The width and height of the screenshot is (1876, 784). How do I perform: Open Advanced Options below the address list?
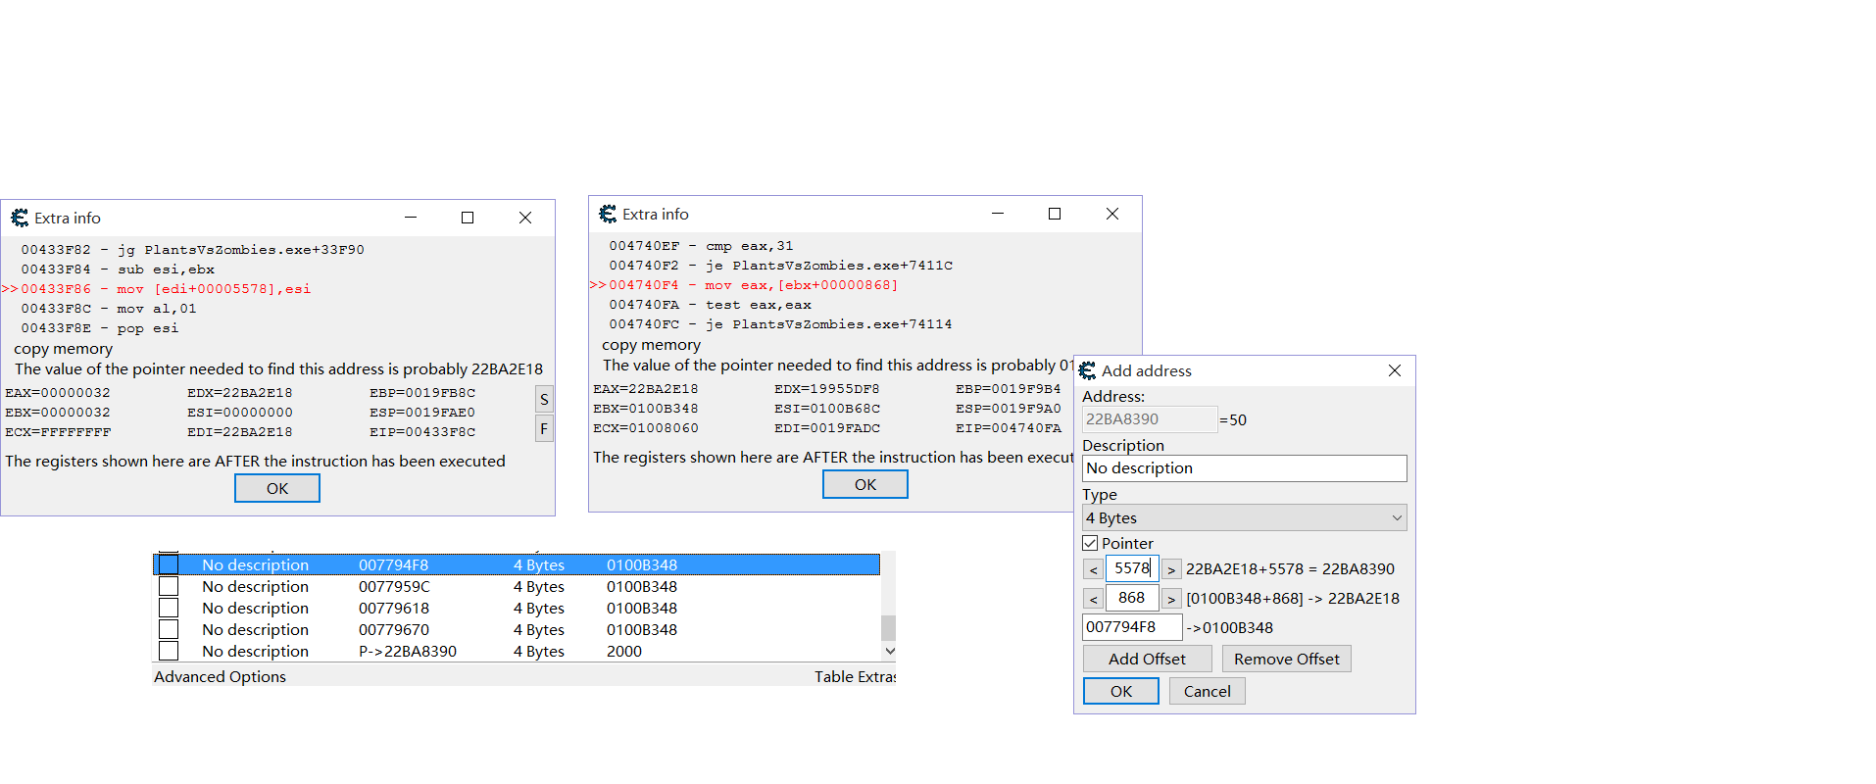tap(220, 676)
